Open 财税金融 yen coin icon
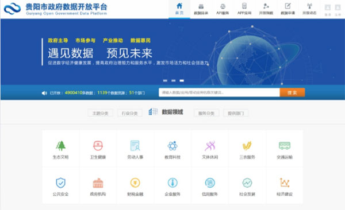This screenshot has height=210, width=345. pyautogui.click(x=135, y=183)
